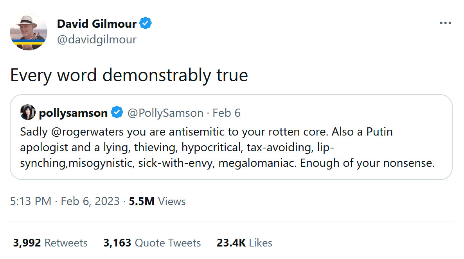Screen dimensions: 464x259
Task: Click the 5:13 PM · Feb 6, 2023 timestamp
Action: (65, 201)
